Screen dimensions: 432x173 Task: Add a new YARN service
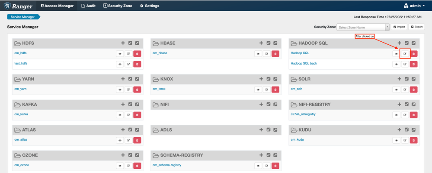[x=123, y=79]
